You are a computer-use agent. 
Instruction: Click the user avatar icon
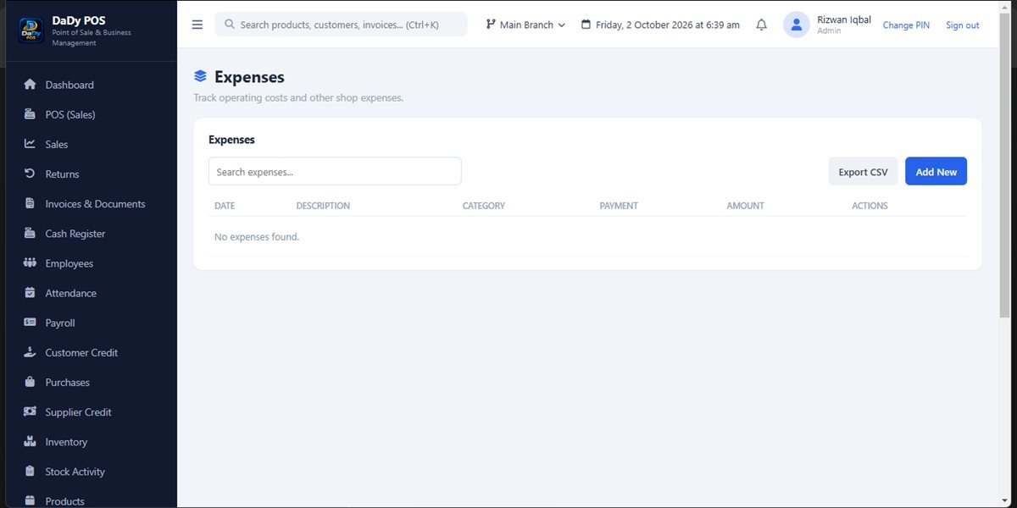pyautogui.click(x=797, y=25)
